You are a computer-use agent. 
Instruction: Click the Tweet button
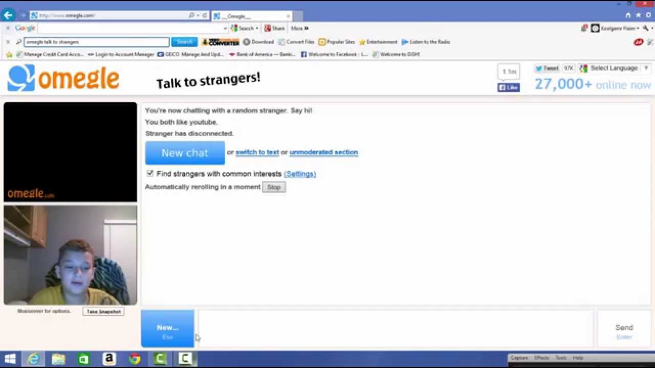(x=547, y=68)
